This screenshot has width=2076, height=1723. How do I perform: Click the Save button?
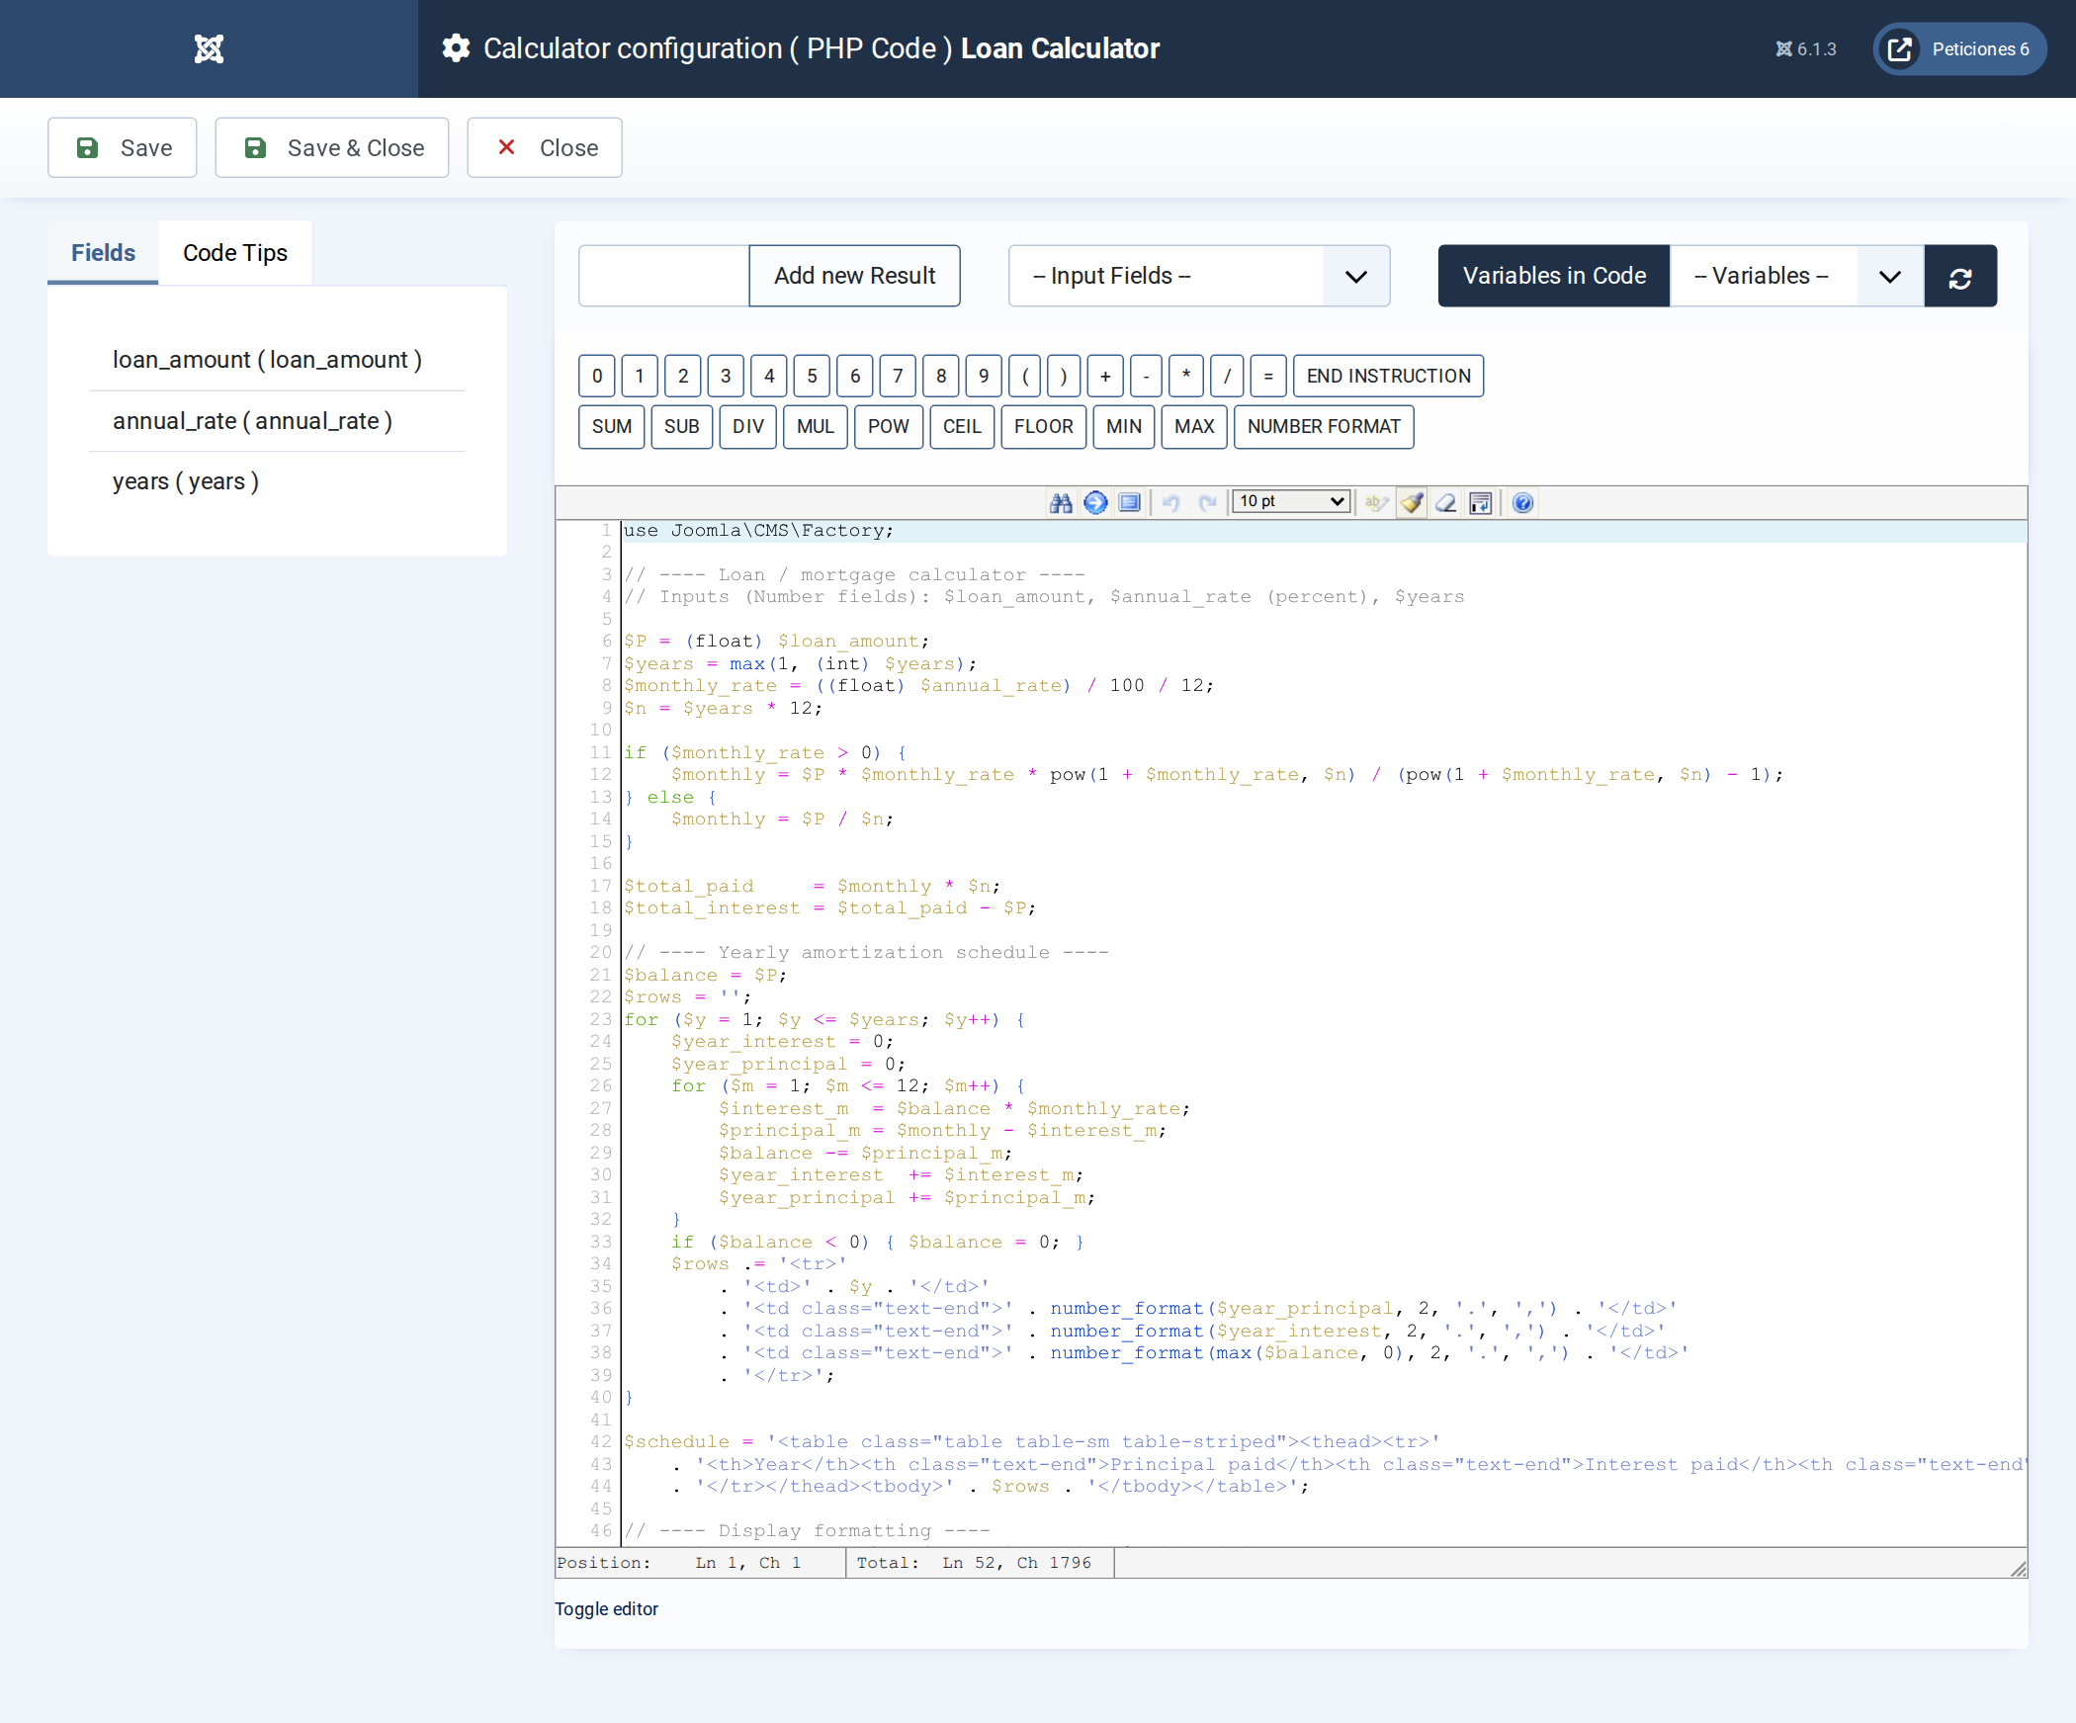tap(123, 147)
